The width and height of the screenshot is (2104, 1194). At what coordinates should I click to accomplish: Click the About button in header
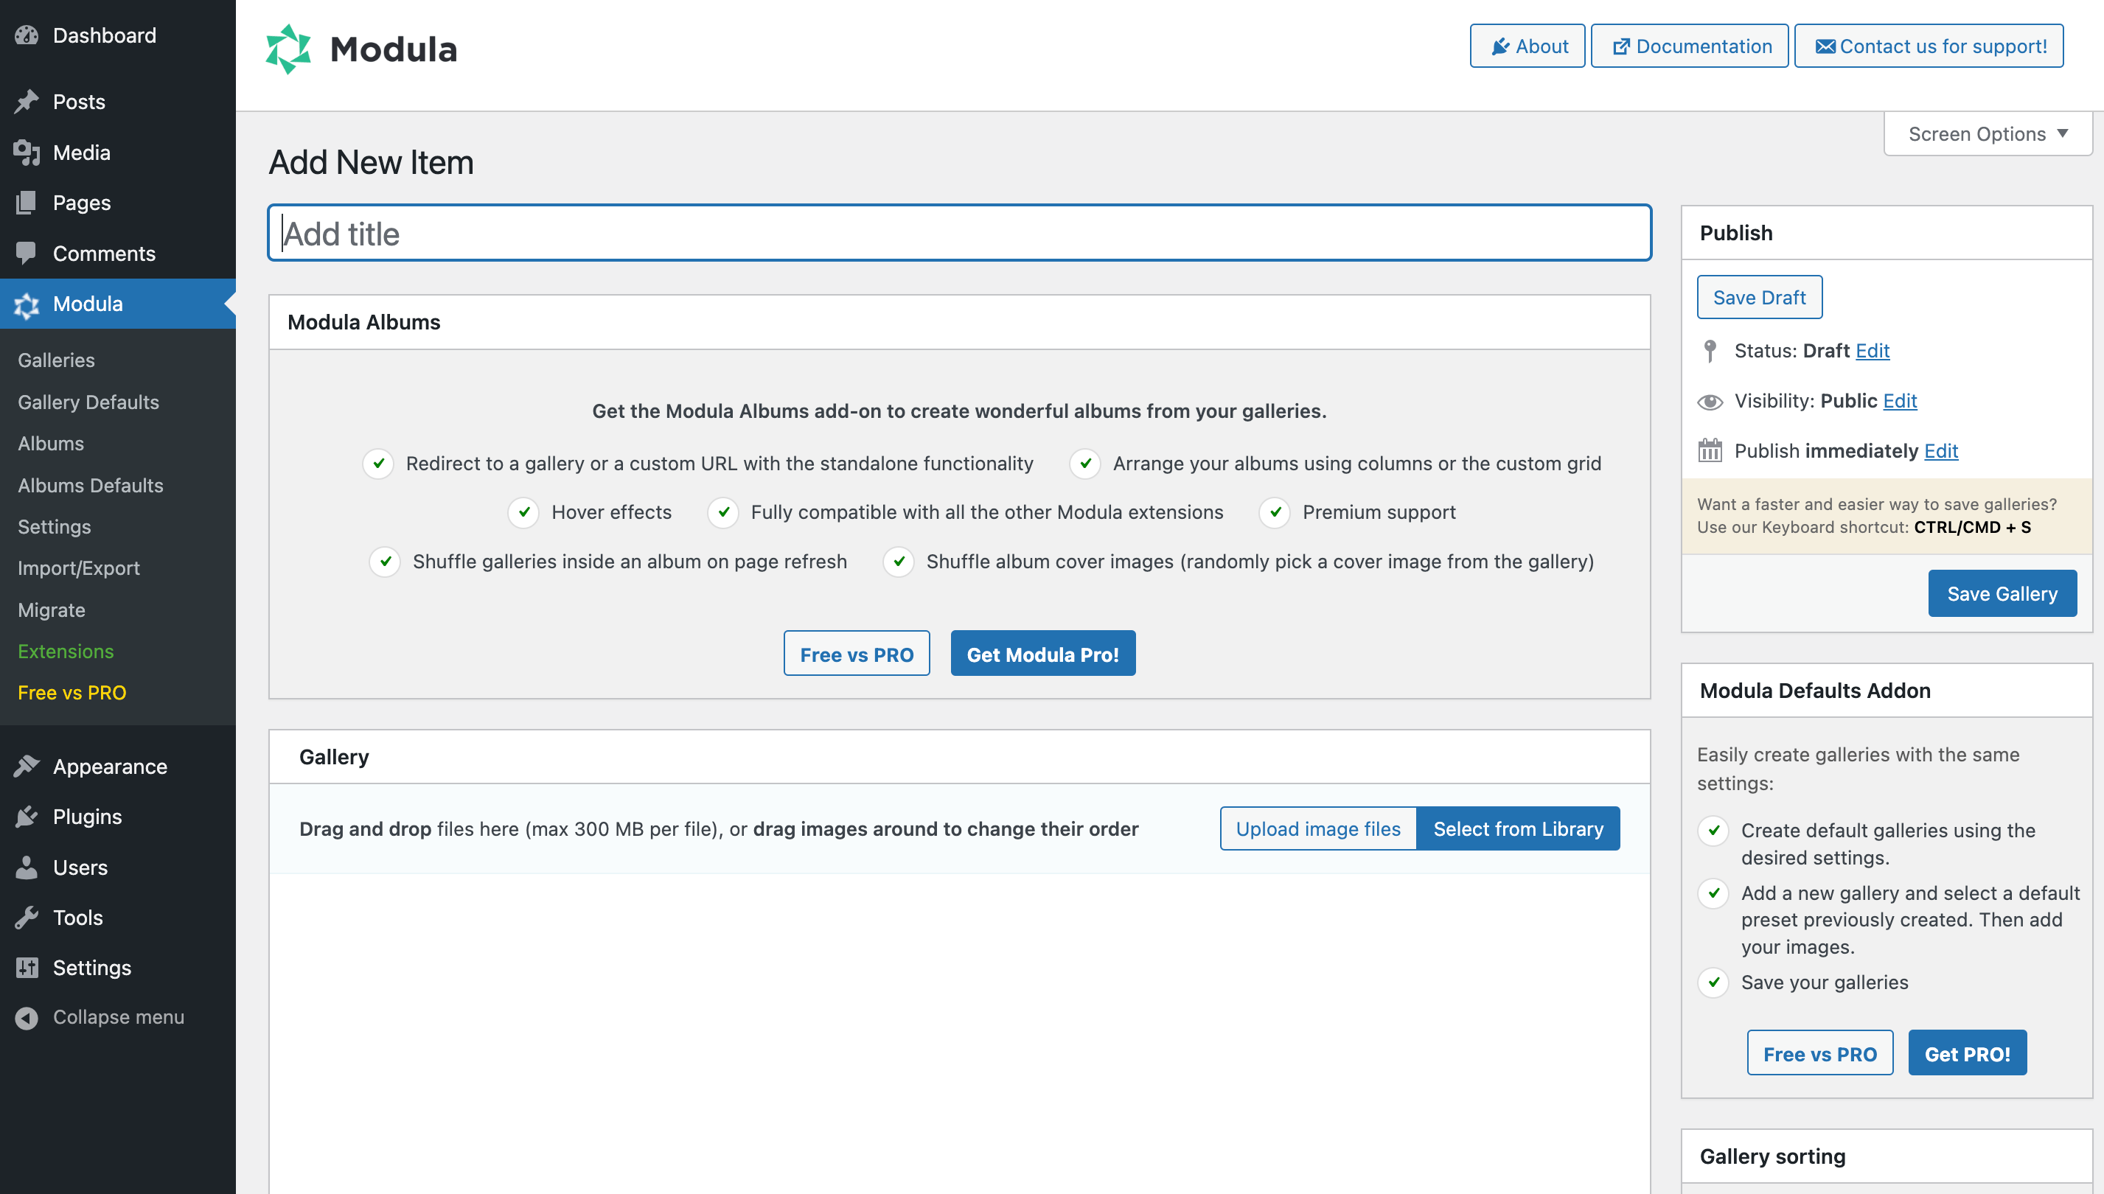1528,46
